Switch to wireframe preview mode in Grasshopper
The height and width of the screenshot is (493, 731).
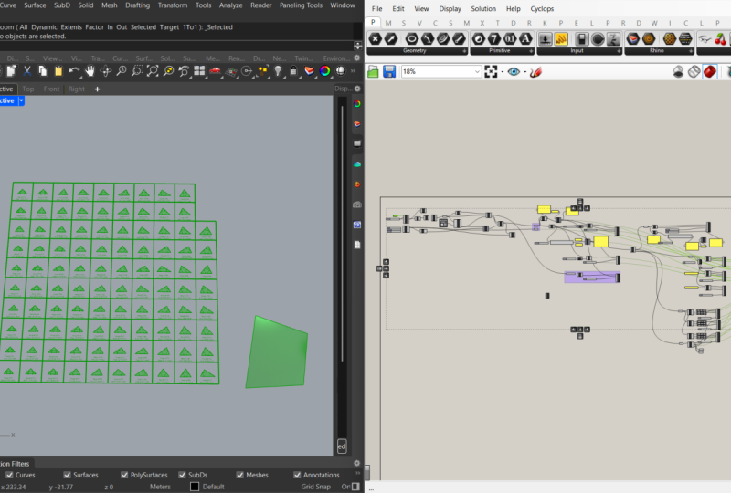click(x=694, y=72)
